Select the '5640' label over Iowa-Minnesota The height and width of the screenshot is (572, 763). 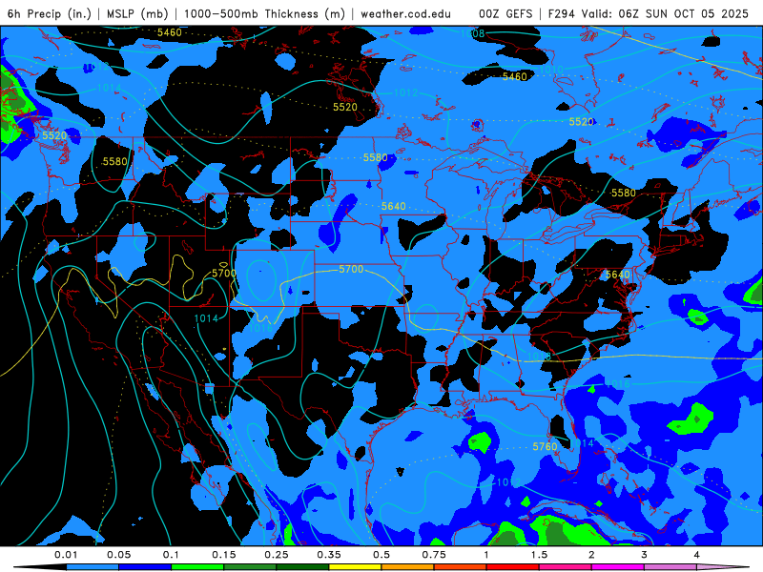(x=394, y=206)
